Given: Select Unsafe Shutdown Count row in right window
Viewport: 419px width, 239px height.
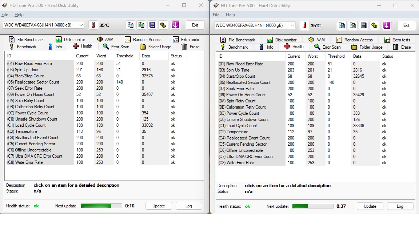Looking at the screenshot, I should tap(308, 119).
